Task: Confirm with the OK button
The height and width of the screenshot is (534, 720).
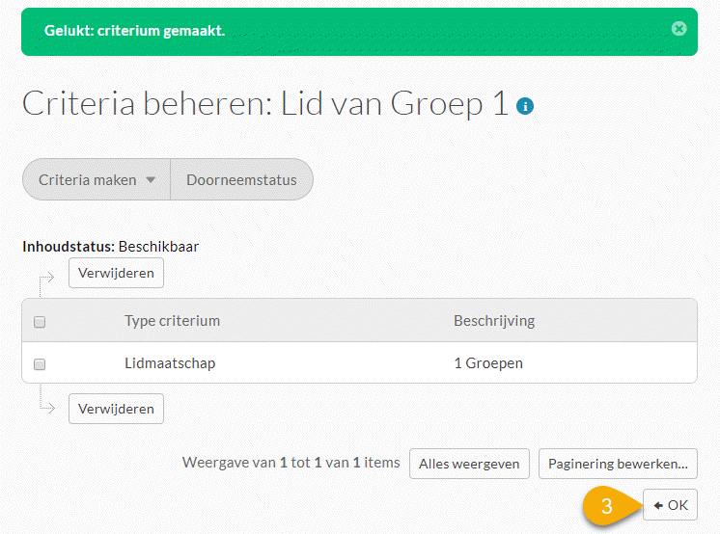Action: 670,505
